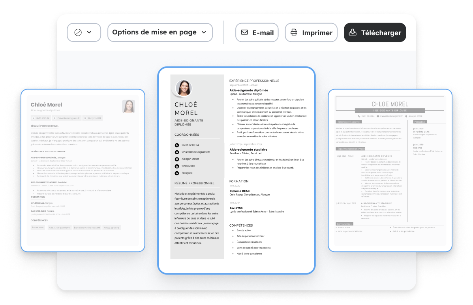
Task: Click the square profile photo on left CV
Action: [129, 106]
